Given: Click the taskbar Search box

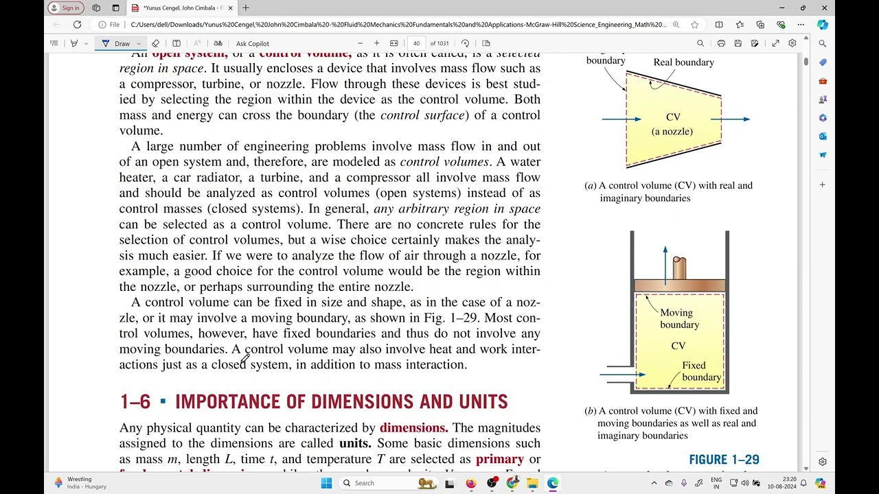Looking at the screenshot, I should point(388,483).
